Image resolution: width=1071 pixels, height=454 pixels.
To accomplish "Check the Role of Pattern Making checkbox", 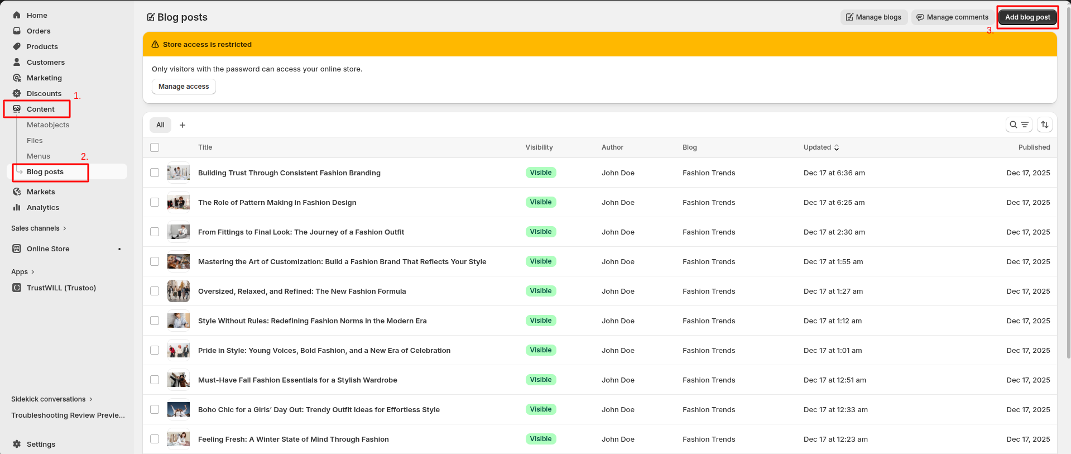I will 155,202.
